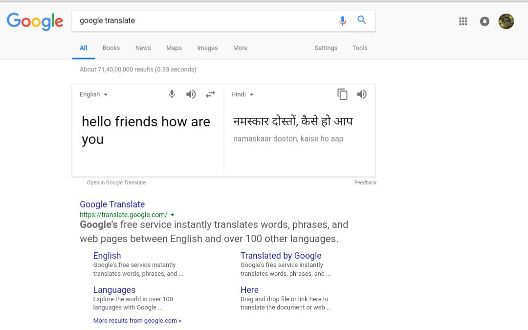Start voice search from the search bar microphone

point(342,21)
